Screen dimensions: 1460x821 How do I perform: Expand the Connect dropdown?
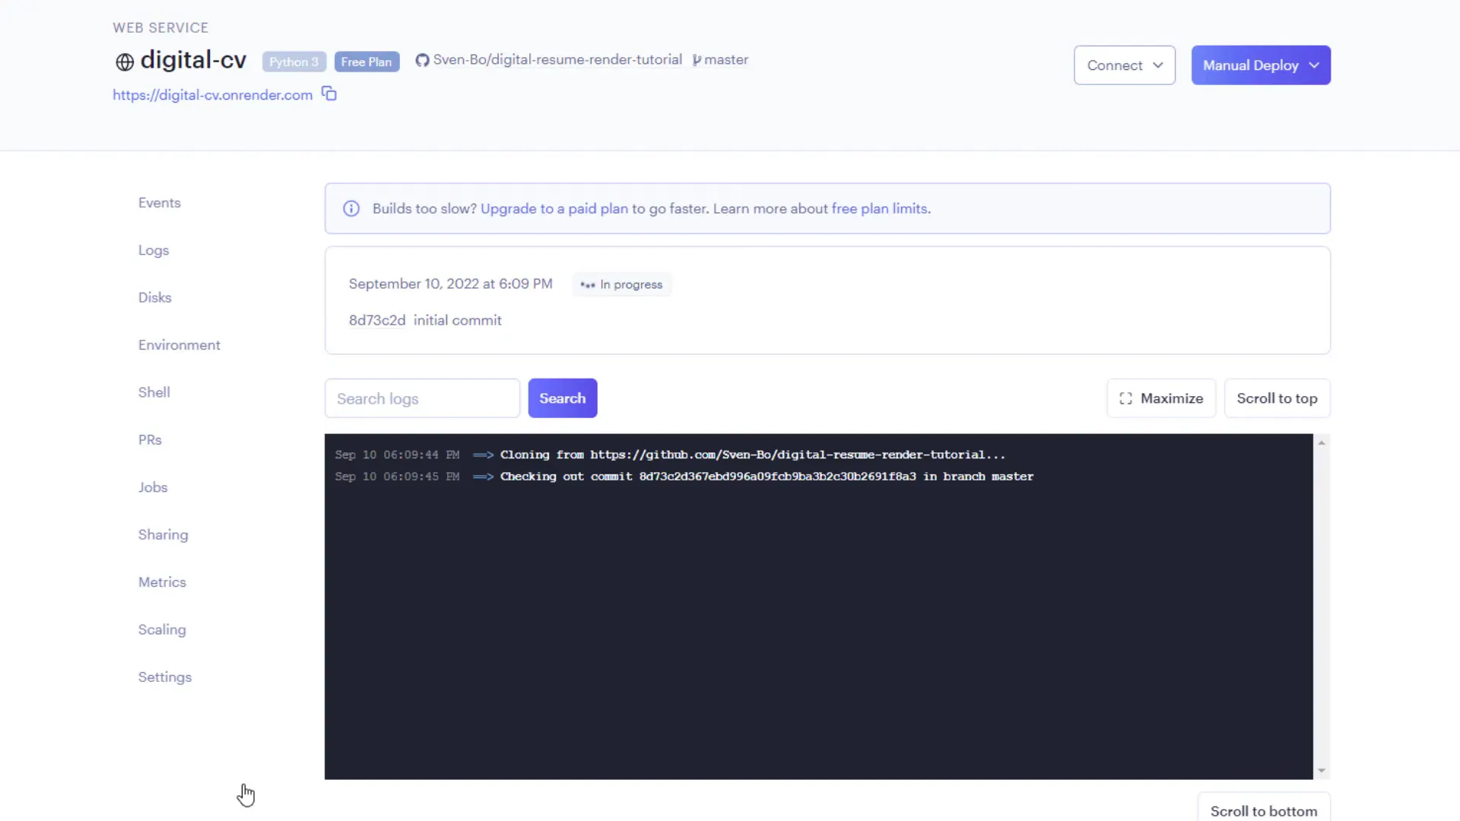click(x=1124, y=65)
